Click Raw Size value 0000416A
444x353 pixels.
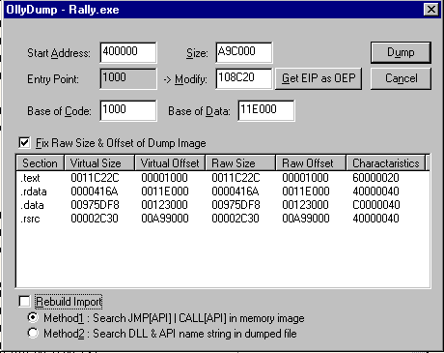236,191
